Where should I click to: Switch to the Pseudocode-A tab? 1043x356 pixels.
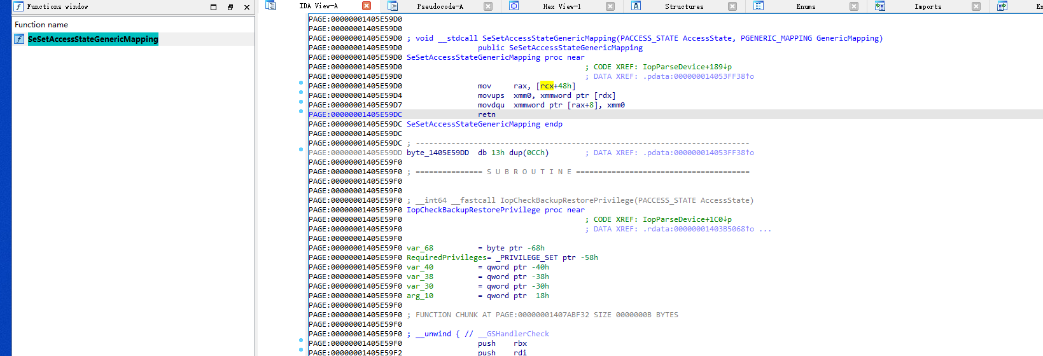point(440,6)
